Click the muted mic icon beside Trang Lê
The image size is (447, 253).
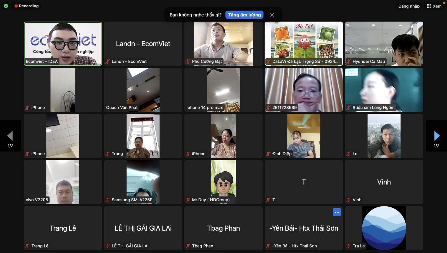(27, 246)
